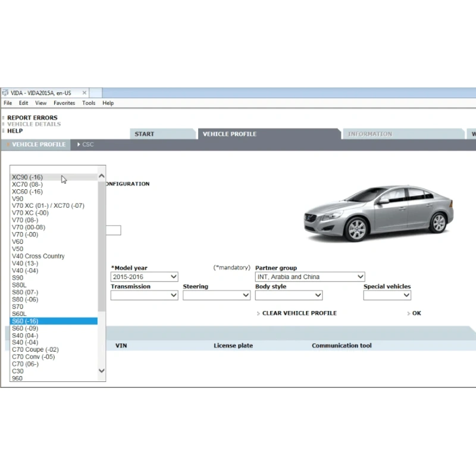Click the Volvo S60 car image
The width and height of the screenshot is (476, 476).
(378, 214)
